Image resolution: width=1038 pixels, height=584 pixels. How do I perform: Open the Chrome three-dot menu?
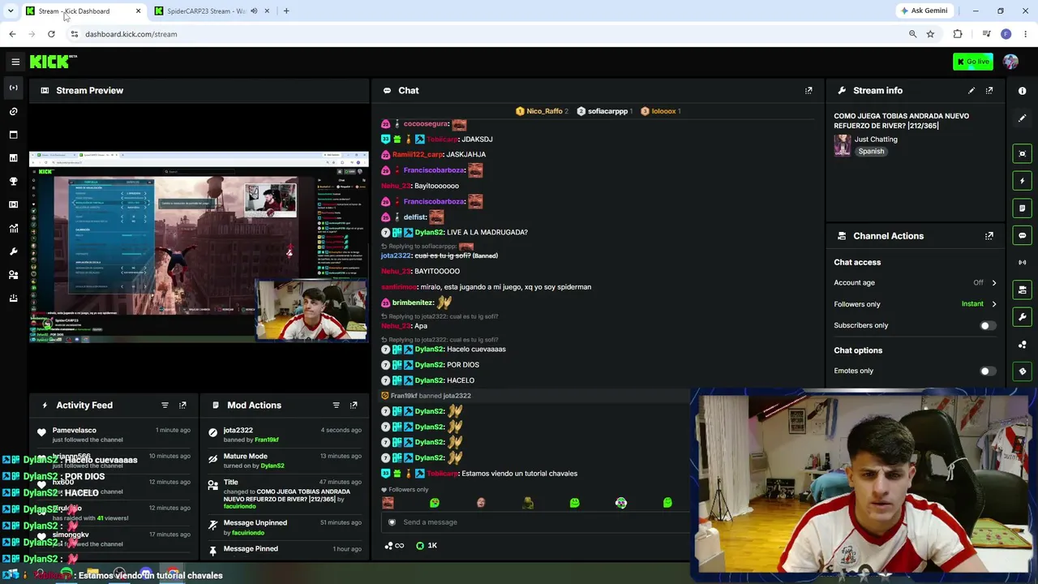pyautogui.click(x=1026, y=34)
